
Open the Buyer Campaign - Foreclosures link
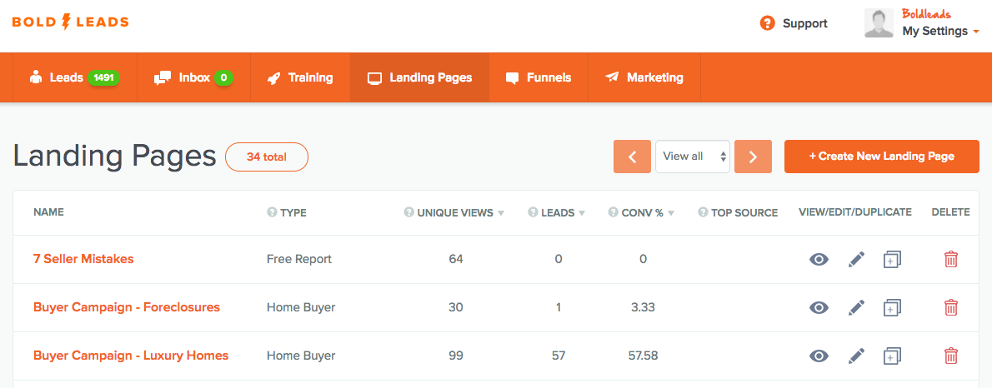point(127,308)
